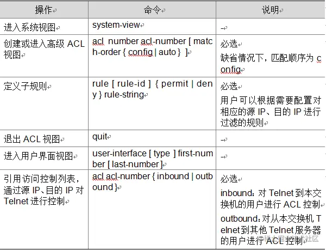Select the 退出 ACL 视图 cell
This screenshot has width=326, height=250.
click(32, 138)
